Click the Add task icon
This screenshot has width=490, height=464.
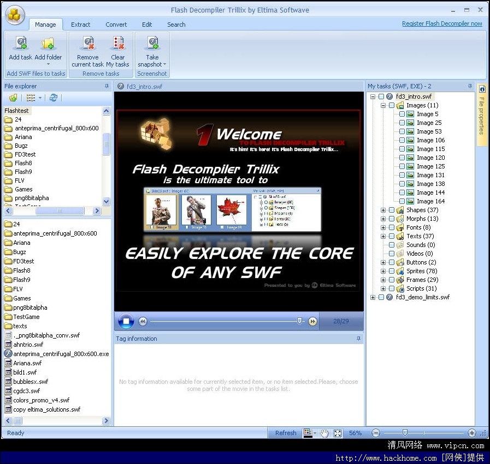[x=21, y=43]
